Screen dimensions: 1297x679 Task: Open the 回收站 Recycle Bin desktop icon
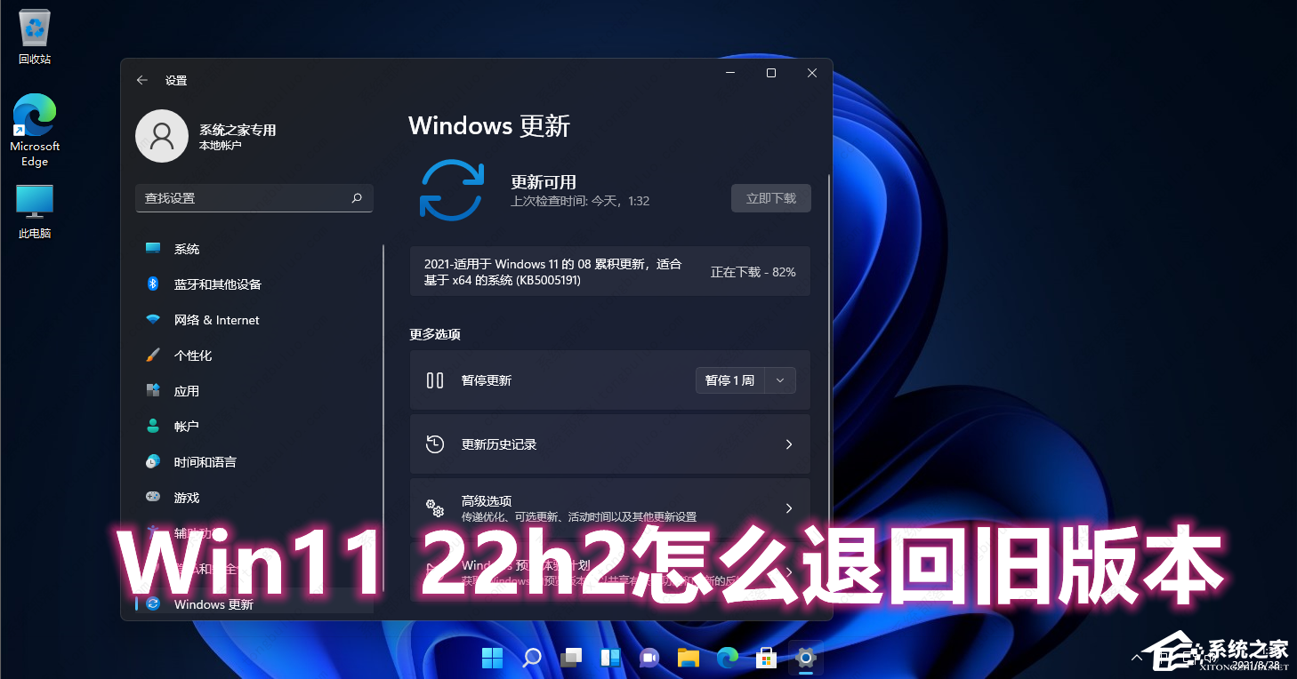point(35,37)
